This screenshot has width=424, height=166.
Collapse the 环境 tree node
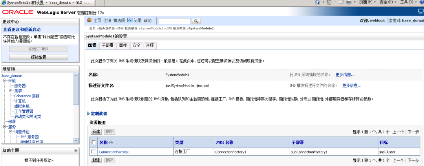coord(4,80)
